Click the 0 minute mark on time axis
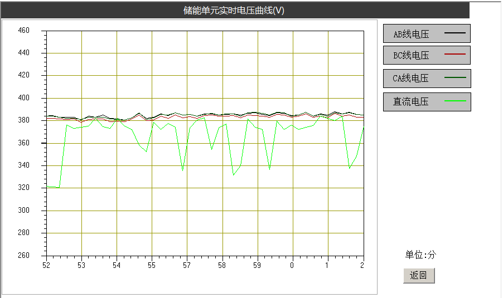Image resolution: width=503 pixels, height=298 pixels. 292,266
